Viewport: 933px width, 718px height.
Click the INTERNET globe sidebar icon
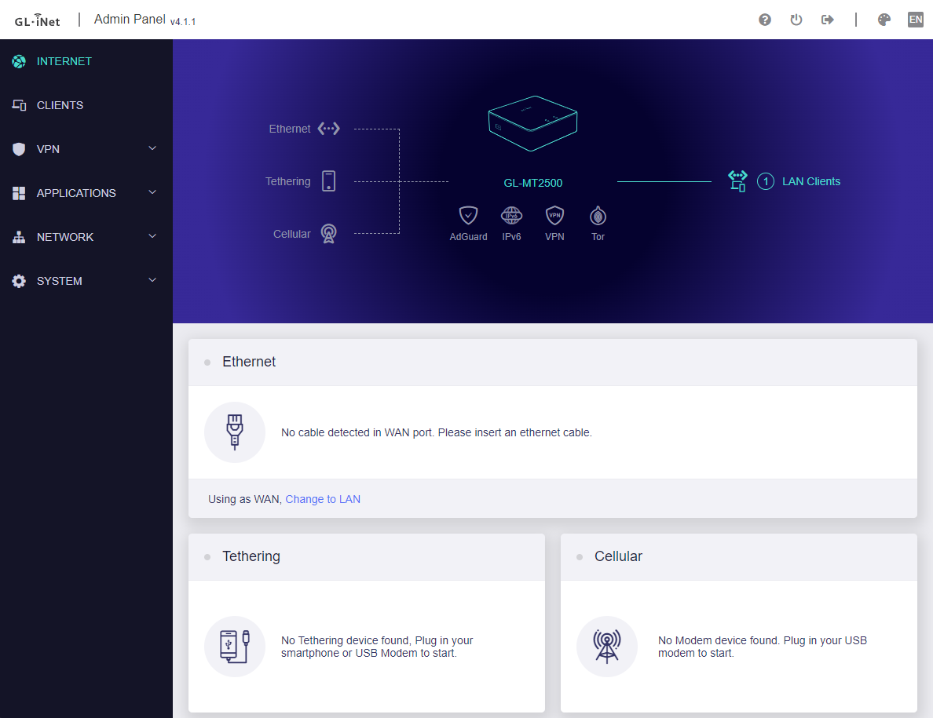coord(19,61)
